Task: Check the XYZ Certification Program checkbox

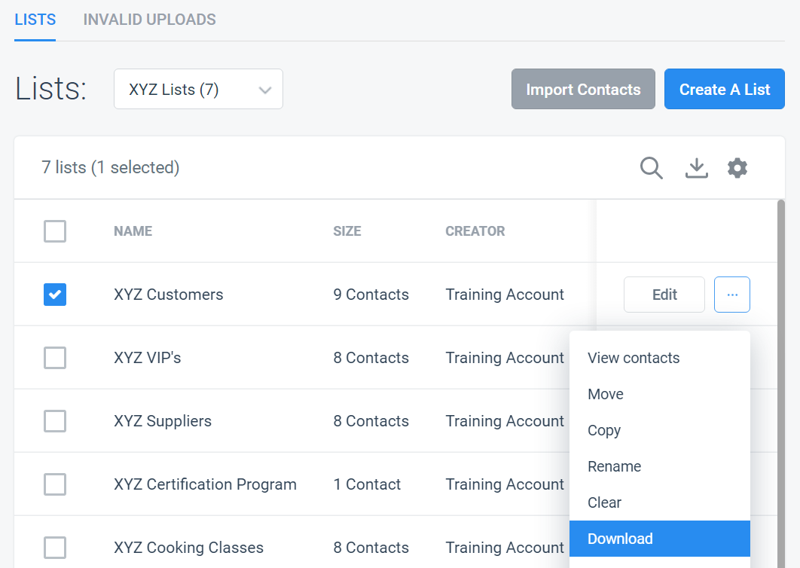Action: click(x=55, y=484)
